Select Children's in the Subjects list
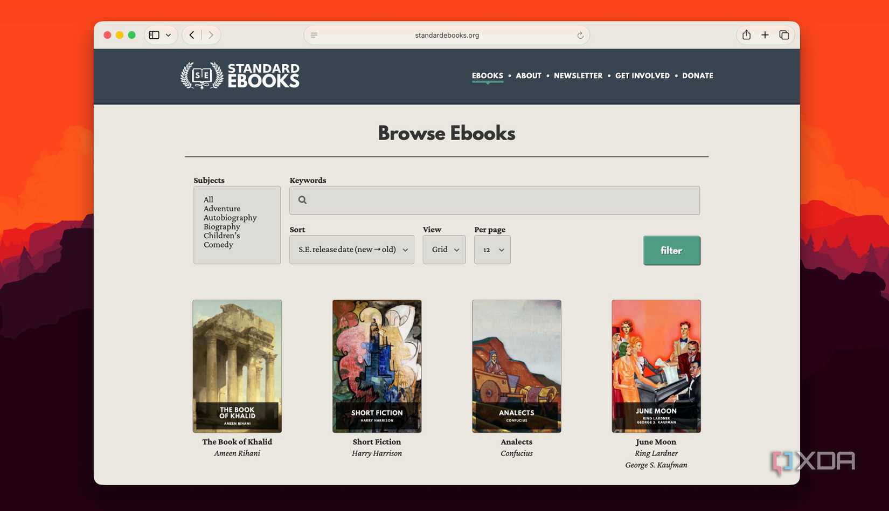The height and width of the screenshot is (511, 889). click(222, 236)
